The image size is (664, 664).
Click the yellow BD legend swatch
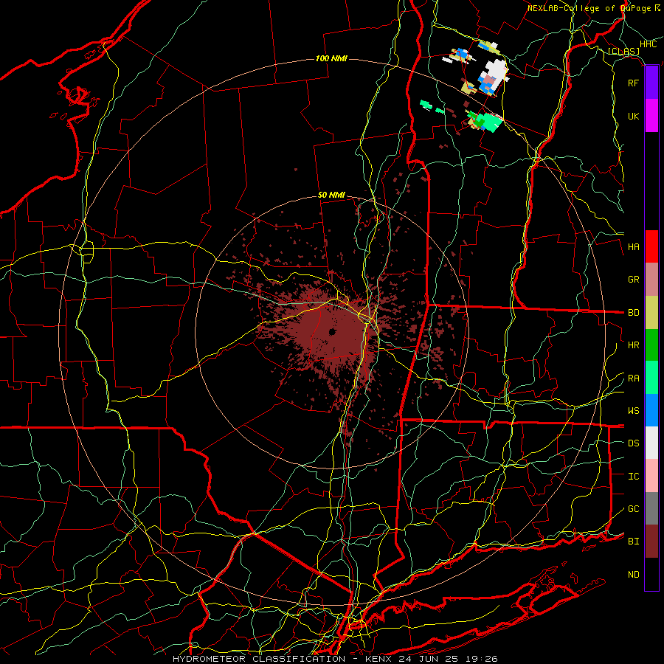[651, 312]
